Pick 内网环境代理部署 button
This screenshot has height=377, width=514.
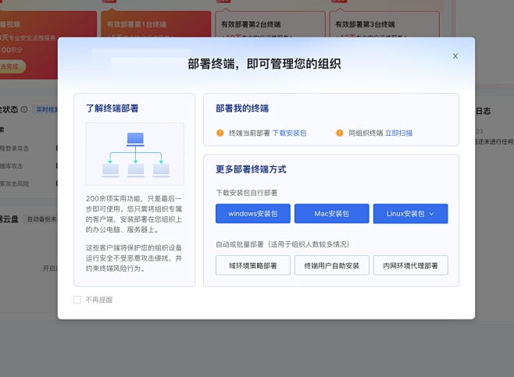(410, 265)
